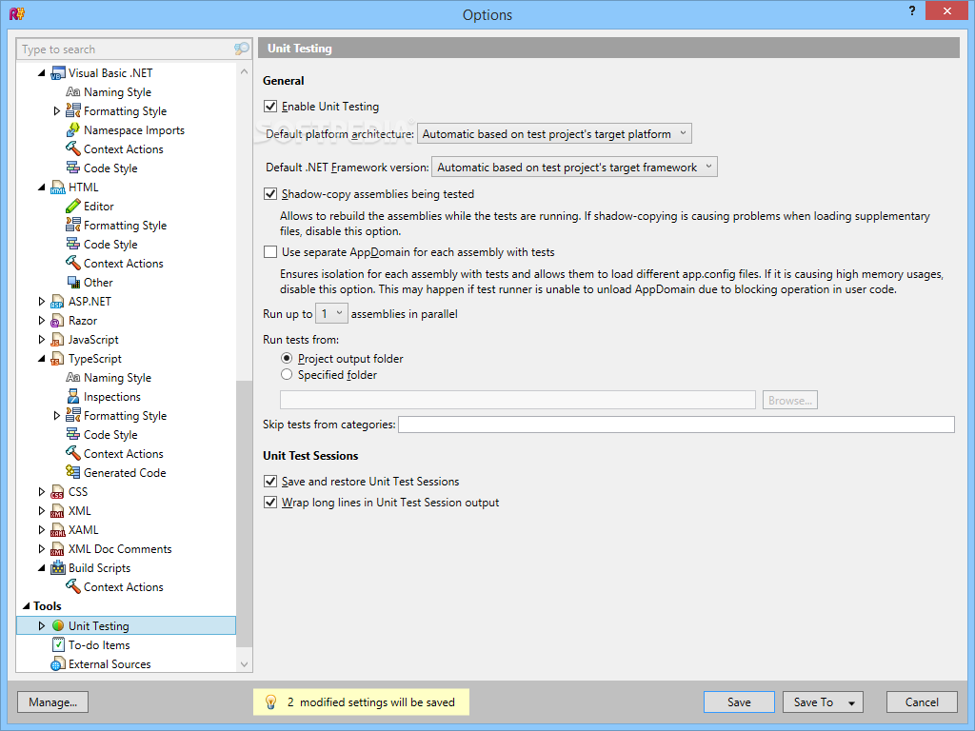Click the XAML file icon

point(58,529)
